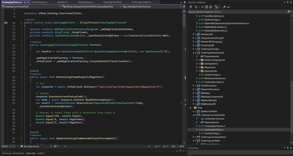The image size is (293, 156).
Task: Click the CRLF line ending button
Action: pos(181,146)
